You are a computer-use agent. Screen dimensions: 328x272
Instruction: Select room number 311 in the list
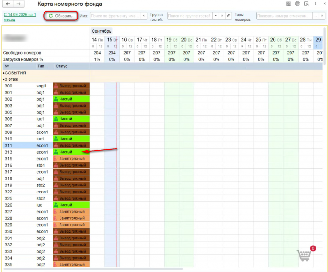click(x=8, y=146)
